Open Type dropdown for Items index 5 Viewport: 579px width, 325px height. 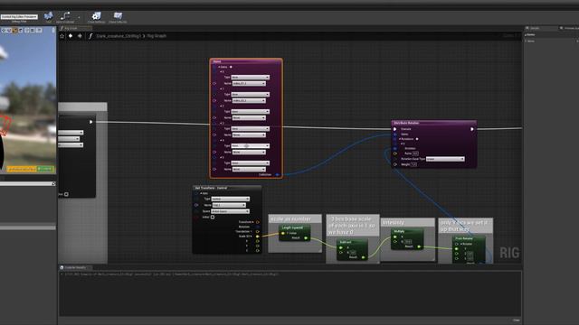pos(251,162)
